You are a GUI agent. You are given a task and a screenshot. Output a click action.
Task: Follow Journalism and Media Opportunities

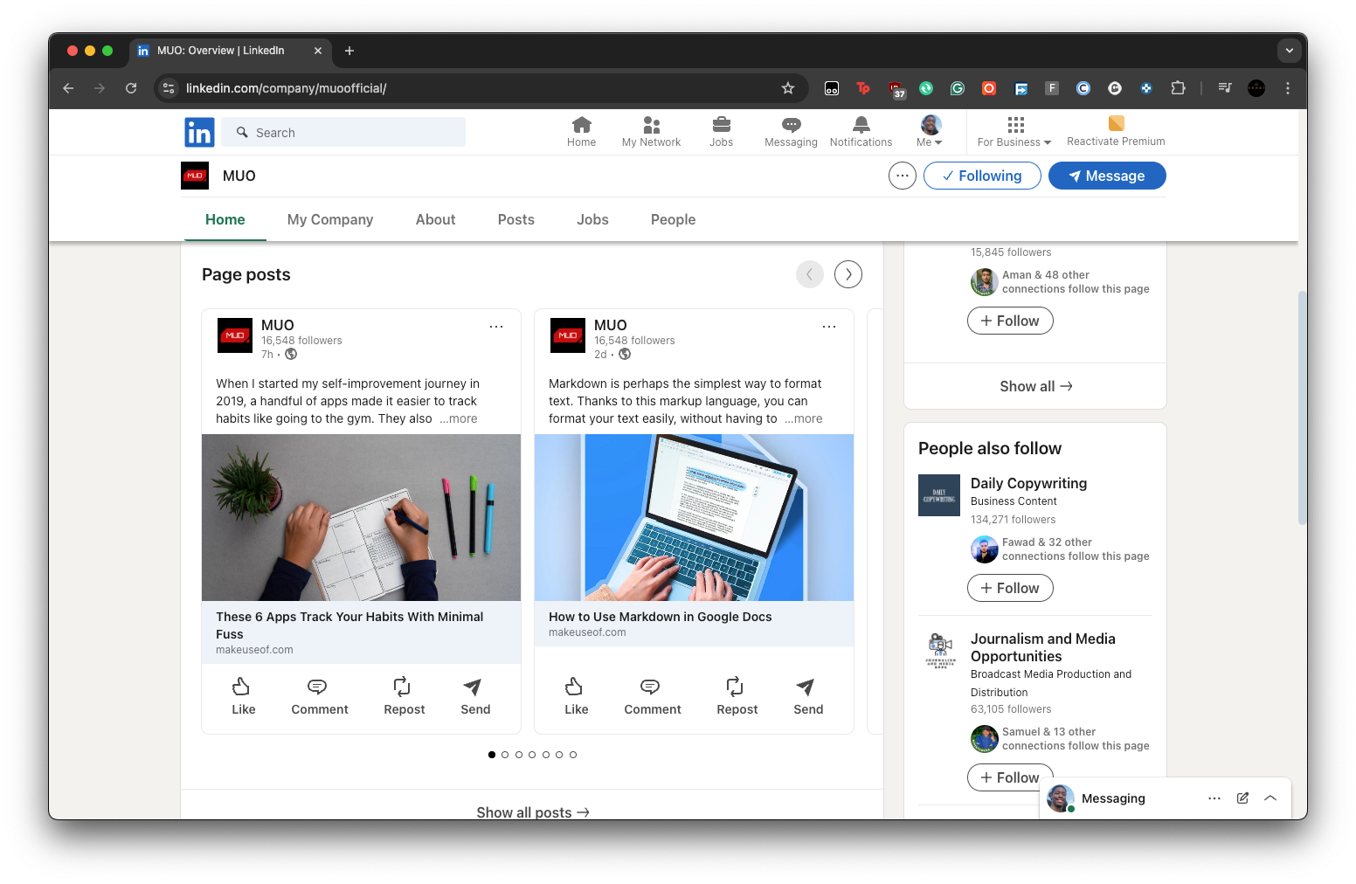click(x=1010, y=777)
